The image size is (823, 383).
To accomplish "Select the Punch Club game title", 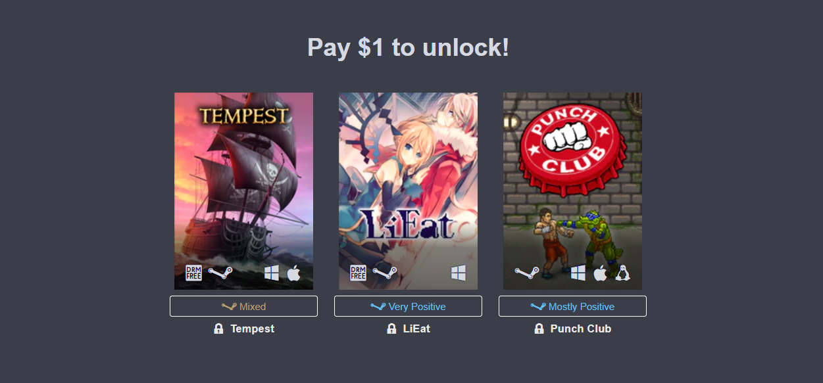I will click(x=581, y=328).
